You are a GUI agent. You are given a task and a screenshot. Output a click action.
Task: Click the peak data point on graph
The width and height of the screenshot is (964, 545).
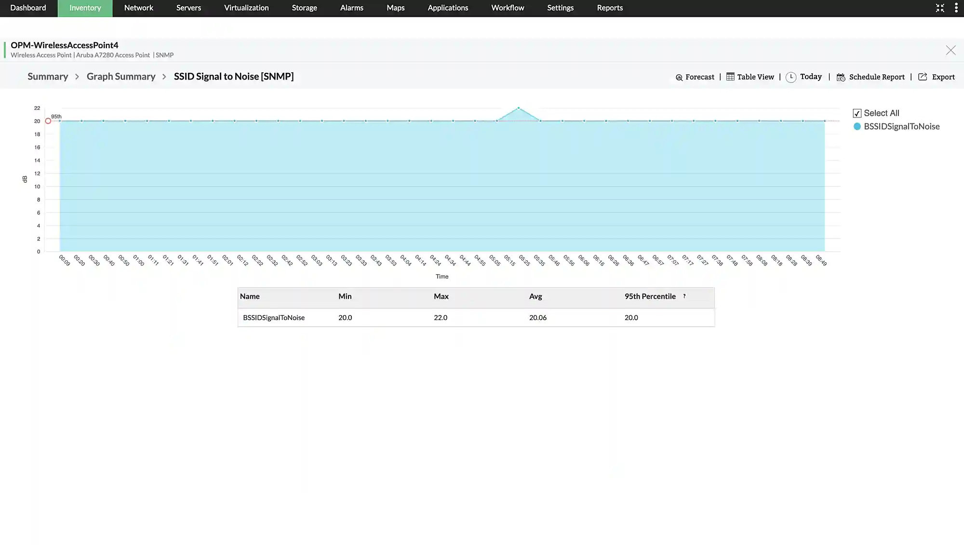point(519,108)
